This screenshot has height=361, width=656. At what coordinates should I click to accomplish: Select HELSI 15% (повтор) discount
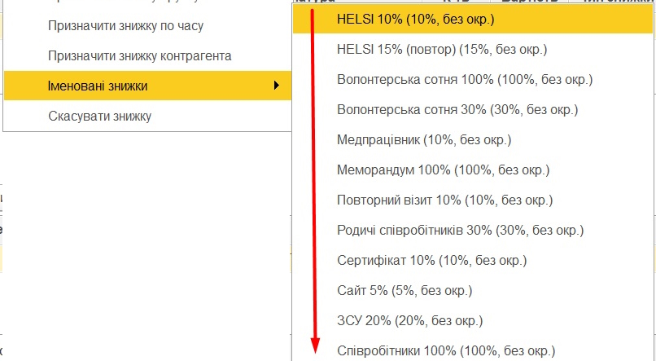point(441,50)
